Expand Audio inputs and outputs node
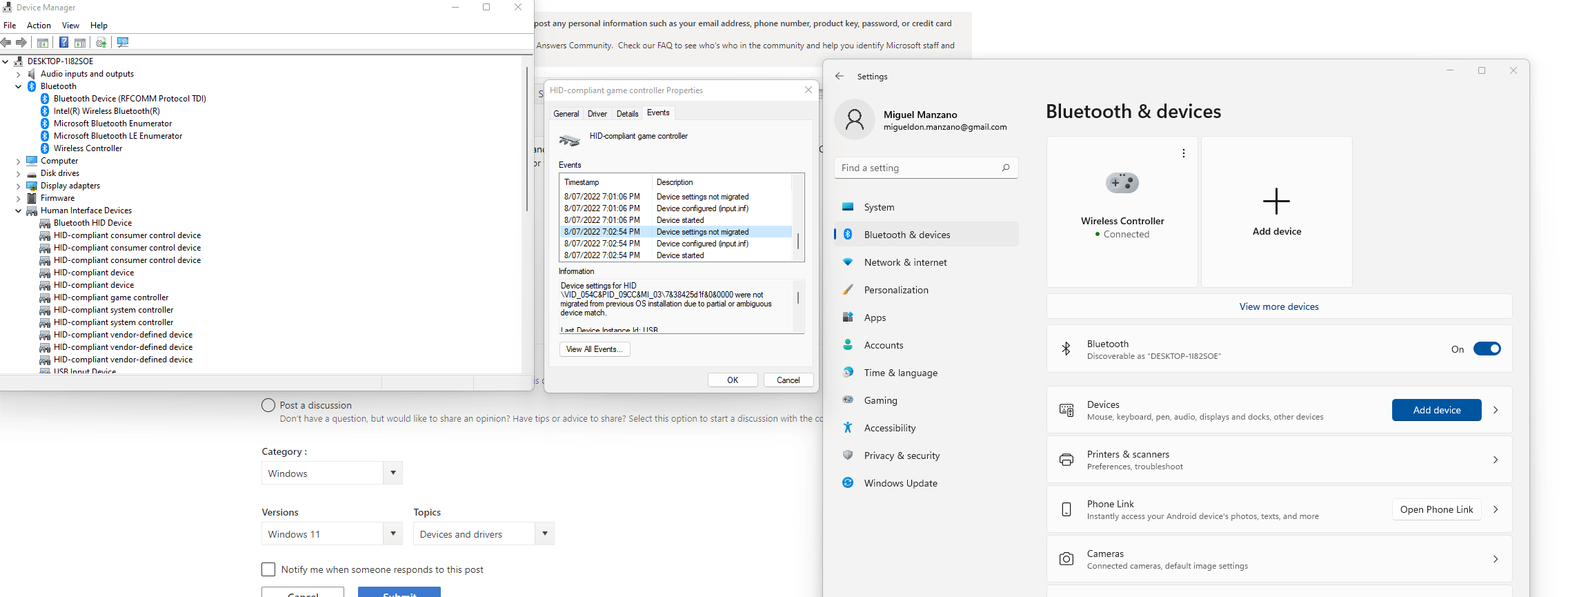The image size is (1588, 597). point(19,74)
